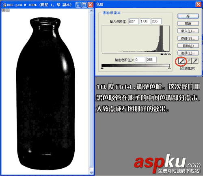Click the slice badge 01 at canvas corner

tap(3, 10)
